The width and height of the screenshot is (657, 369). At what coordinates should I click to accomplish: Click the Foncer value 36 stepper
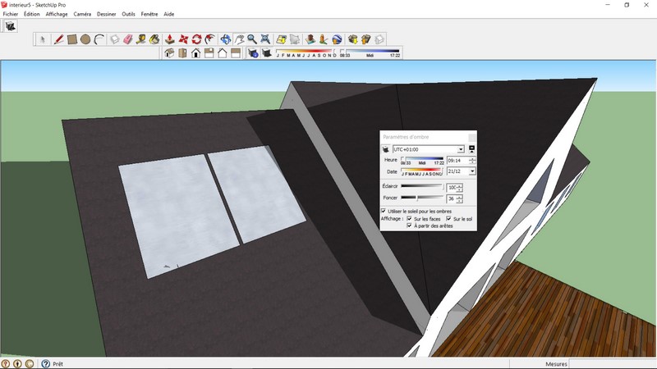coord(459,198)
